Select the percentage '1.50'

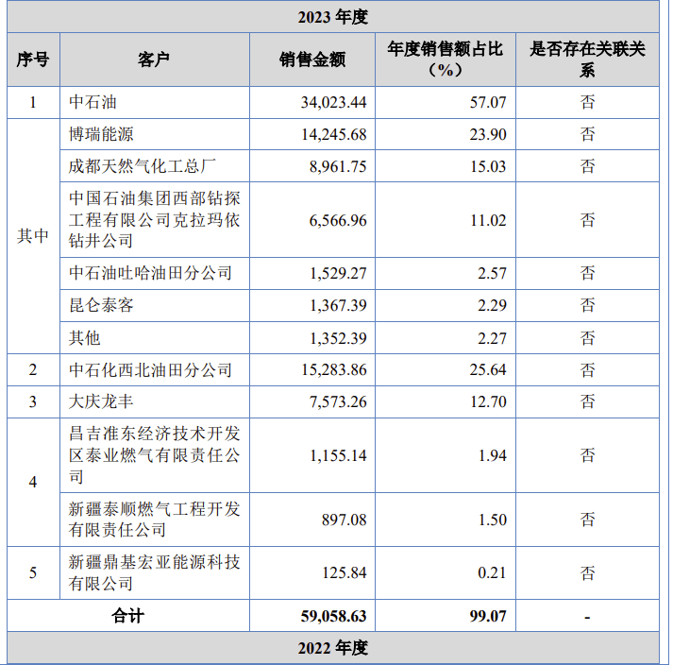click(493, 520)
